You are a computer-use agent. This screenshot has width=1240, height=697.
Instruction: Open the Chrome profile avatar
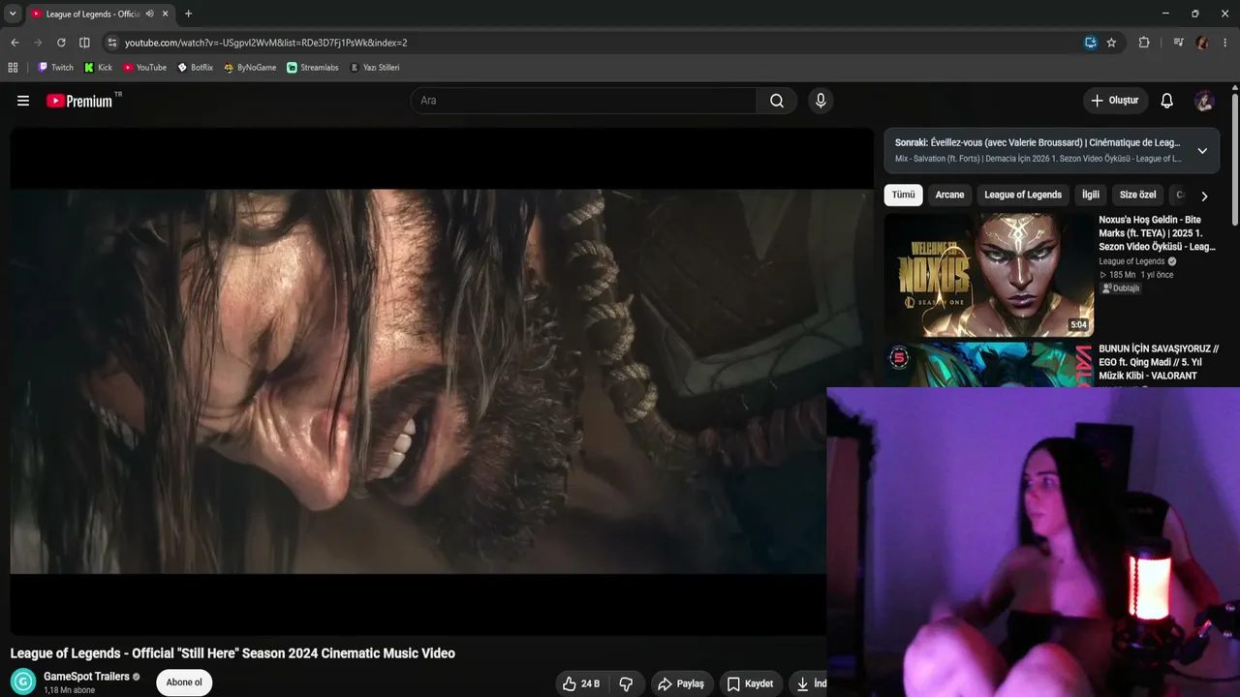pos(1202,43)
